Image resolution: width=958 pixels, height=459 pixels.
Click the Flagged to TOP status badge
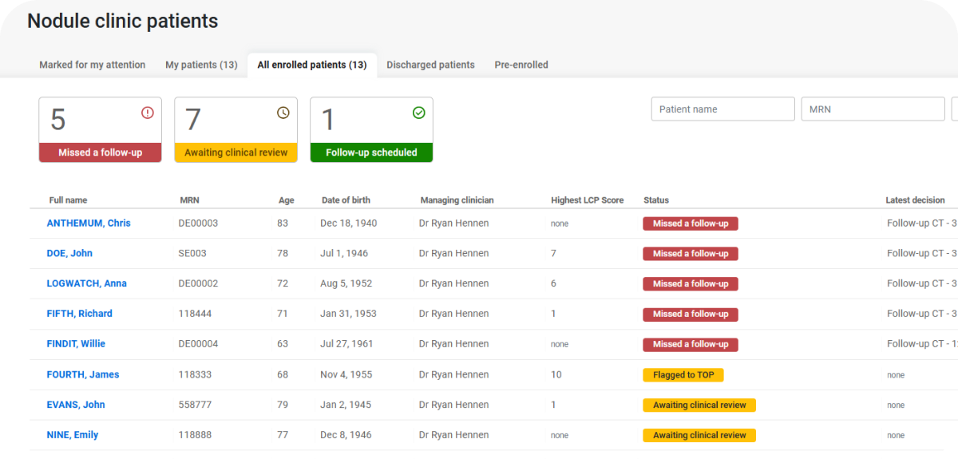[683, 375]
